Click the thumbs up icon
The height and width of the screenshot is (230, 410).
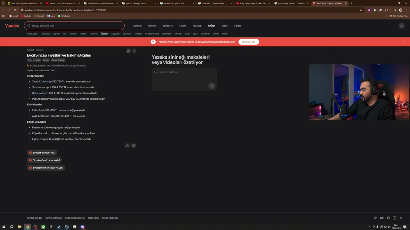pyautogui.click(x=127, y=146)
